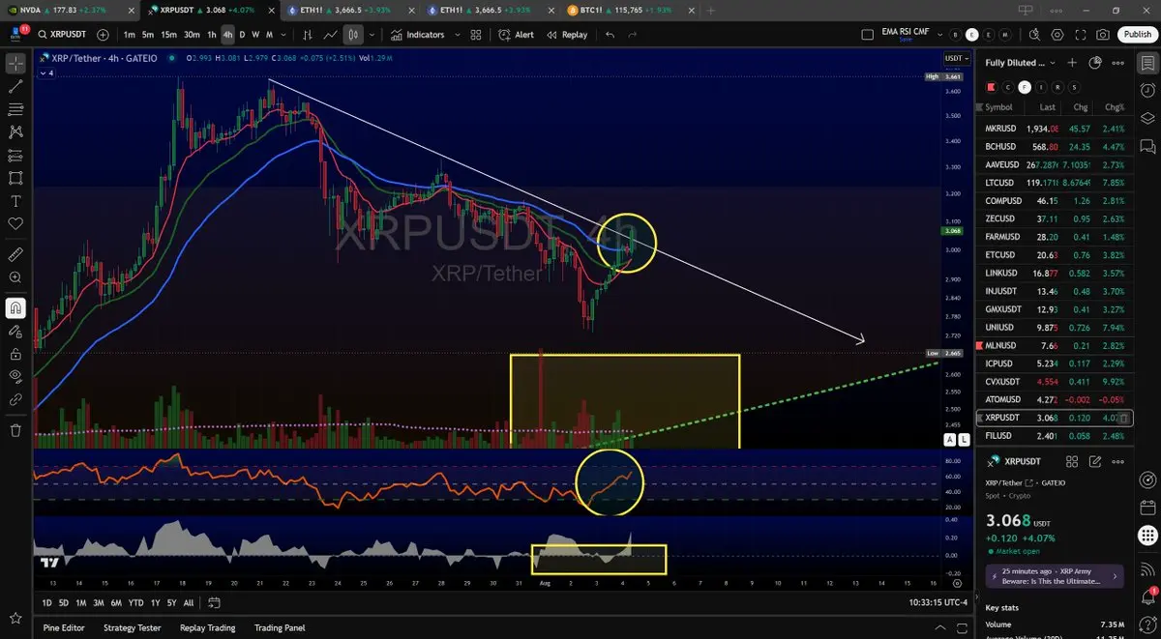Select the daily D timeframe
The image size is (1161, 639).
tap(242, 35)
